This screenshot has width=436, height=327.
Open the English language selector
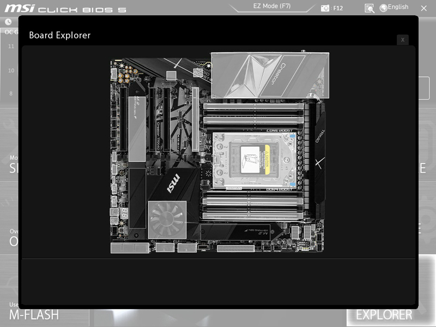click(394, 8)
